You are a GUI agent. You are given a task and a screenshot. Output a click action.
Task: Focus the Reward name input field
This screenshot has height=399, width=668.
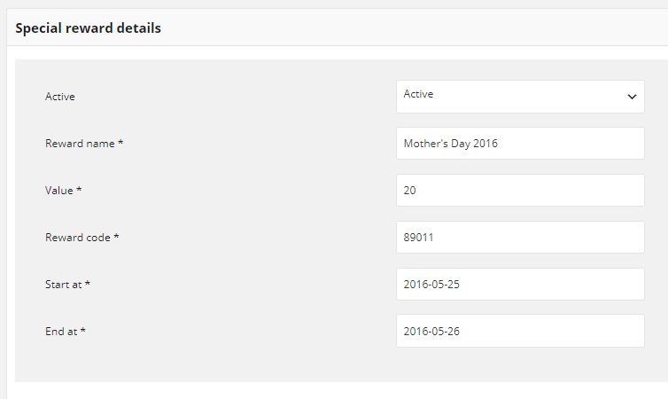(520, 144)
